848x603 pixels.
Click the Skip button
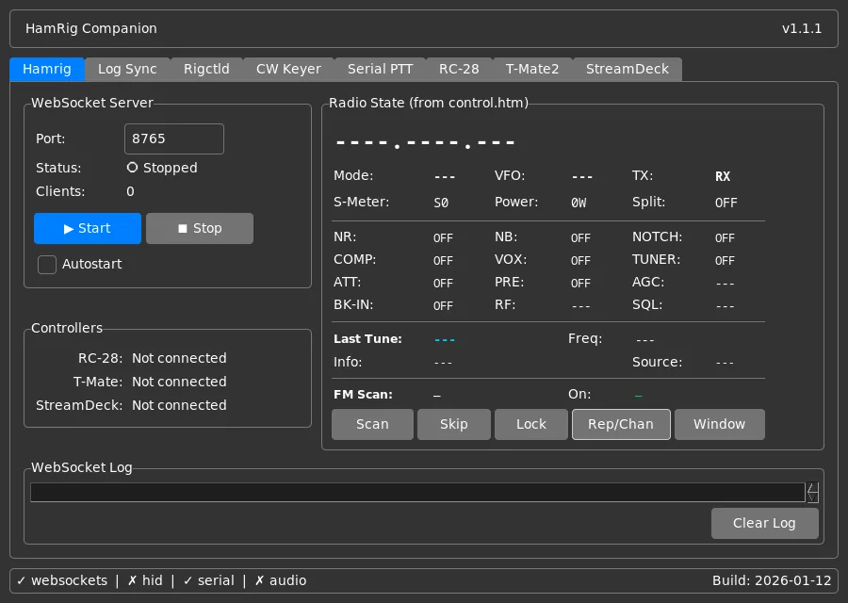[x=454, y=425]
